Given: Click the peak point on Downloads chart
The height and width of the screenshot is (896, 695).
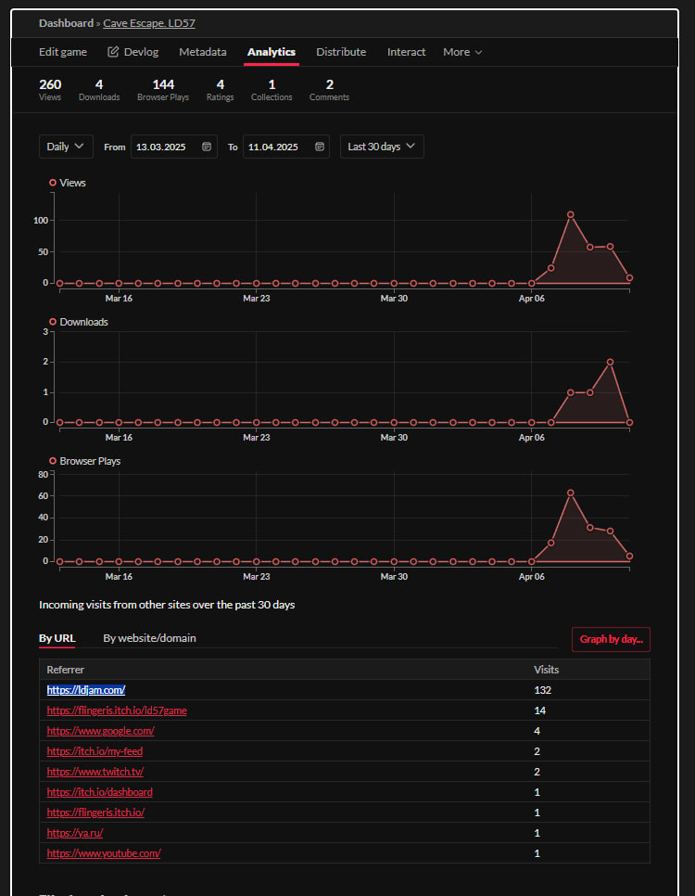Looking at the screenshot, I should pos(610,362).
